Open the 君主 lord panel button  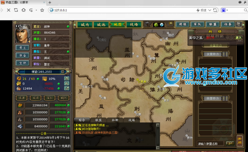(x=22, y=48)
